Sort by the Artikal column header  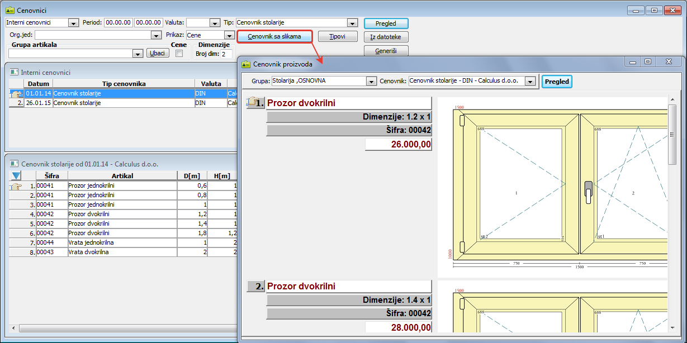click(x=122, y=176)
